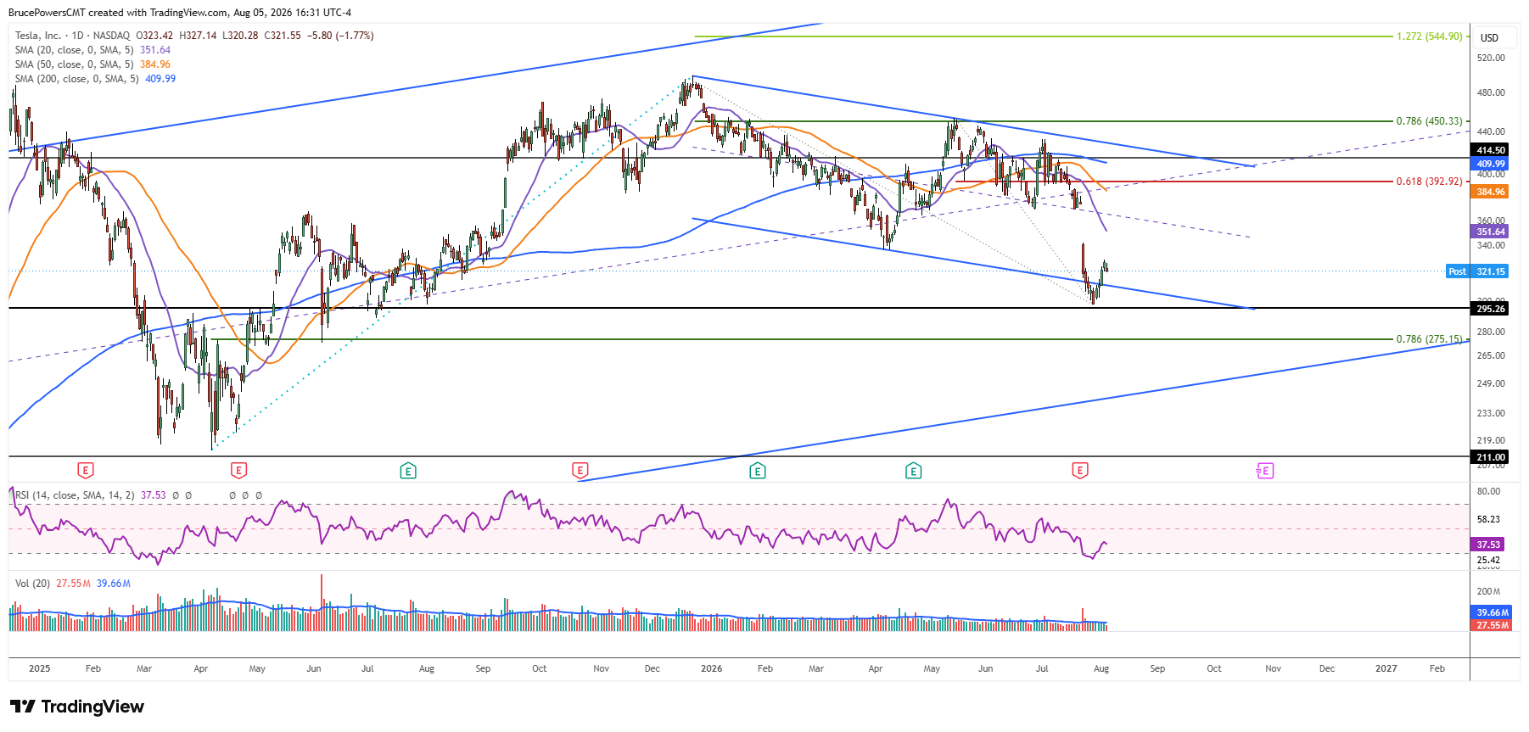This screenshot has width=1529, height=732.
Task: Click the 58.23 RSI axis value
Action: 1488,519
